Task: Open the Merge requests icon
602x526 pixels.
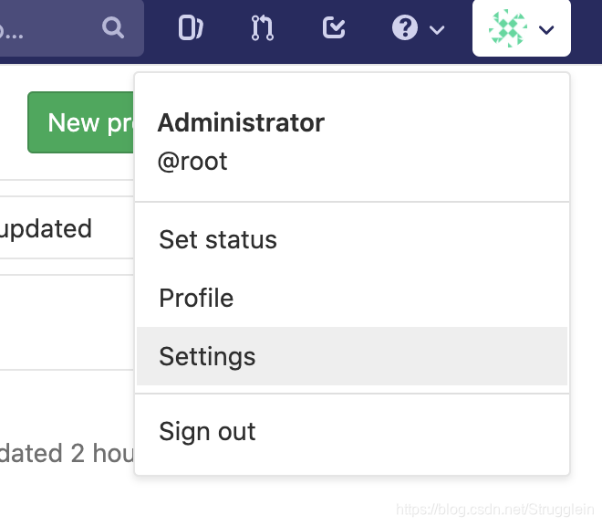Action: click(x=263, y=27)
